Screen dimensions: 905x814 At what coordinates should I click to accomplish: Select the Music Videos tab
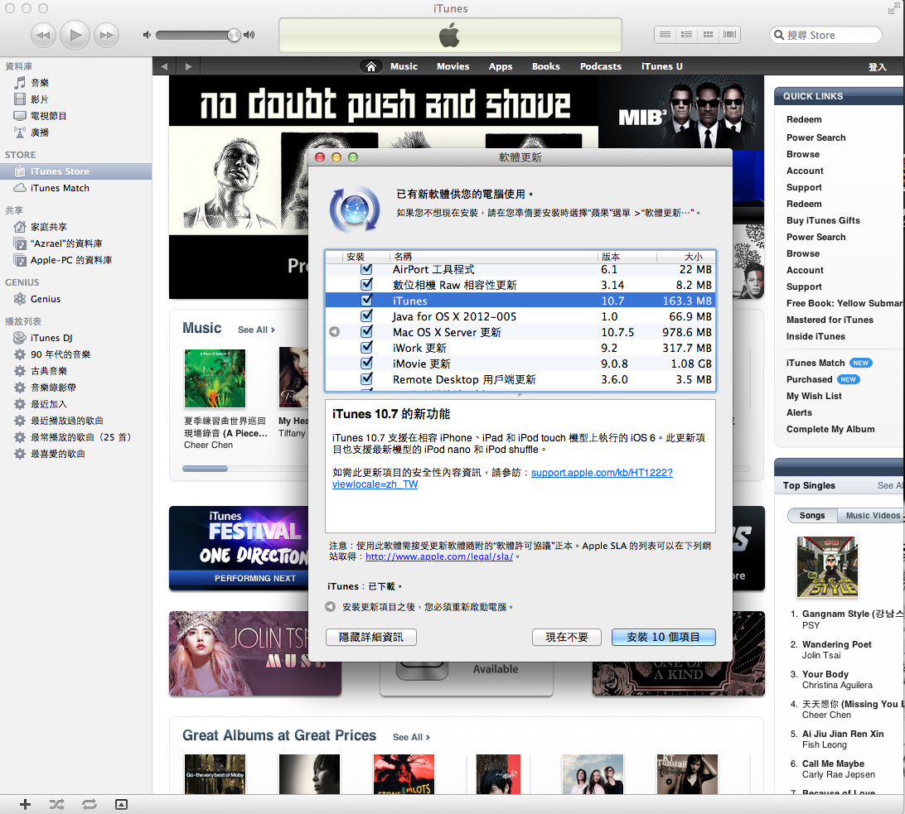click(871, 515)
